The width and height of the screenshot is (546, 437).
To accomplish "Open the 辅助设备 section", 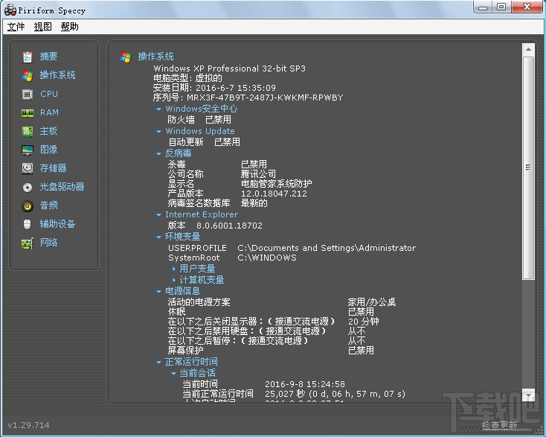I will pos(57,224).
